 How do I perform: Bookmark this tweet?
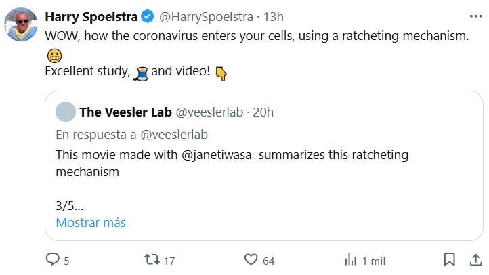449,259
